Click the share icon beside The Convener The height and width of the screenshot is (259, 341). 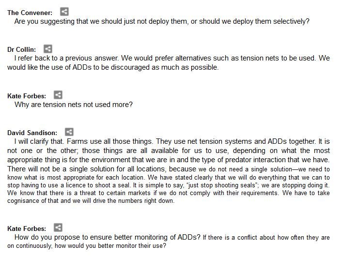(x=64, y=12)
